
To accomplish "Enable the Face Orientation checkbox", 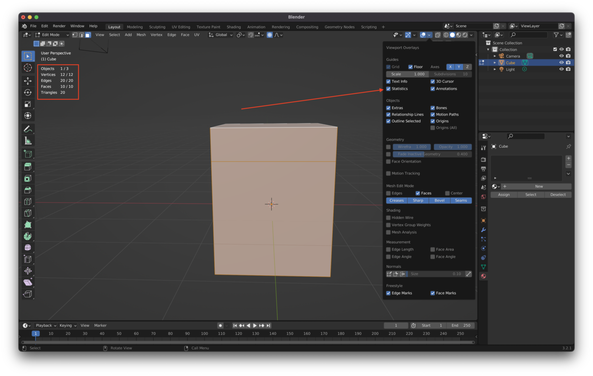I will pos(388,161).
